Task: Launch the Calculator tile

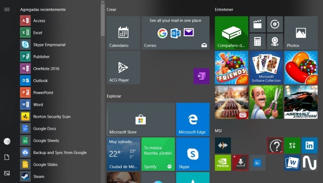Action: point(257,42)
